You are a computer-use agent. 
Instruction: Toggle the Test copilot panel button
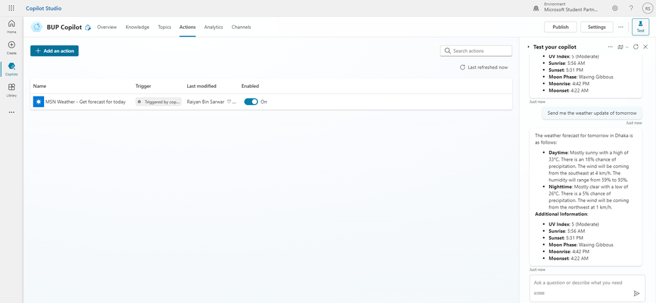click(640, 27)
